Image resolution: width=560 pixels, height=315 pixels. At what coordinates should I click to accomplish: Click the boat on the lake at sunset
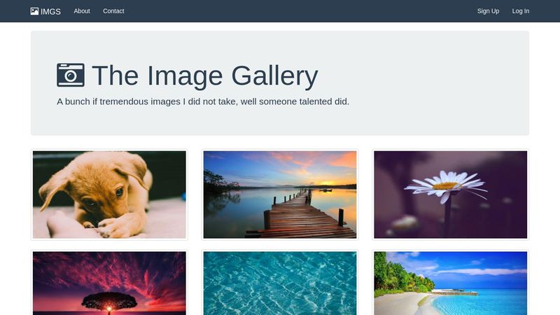coord(325,190)
